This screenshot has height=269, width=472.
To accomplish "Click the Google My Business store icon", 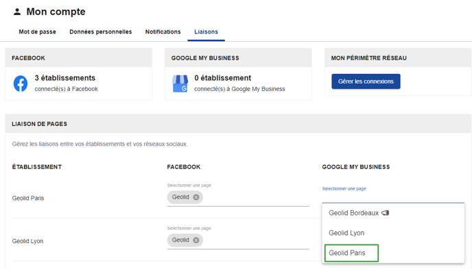I will (x=180, y=84).
